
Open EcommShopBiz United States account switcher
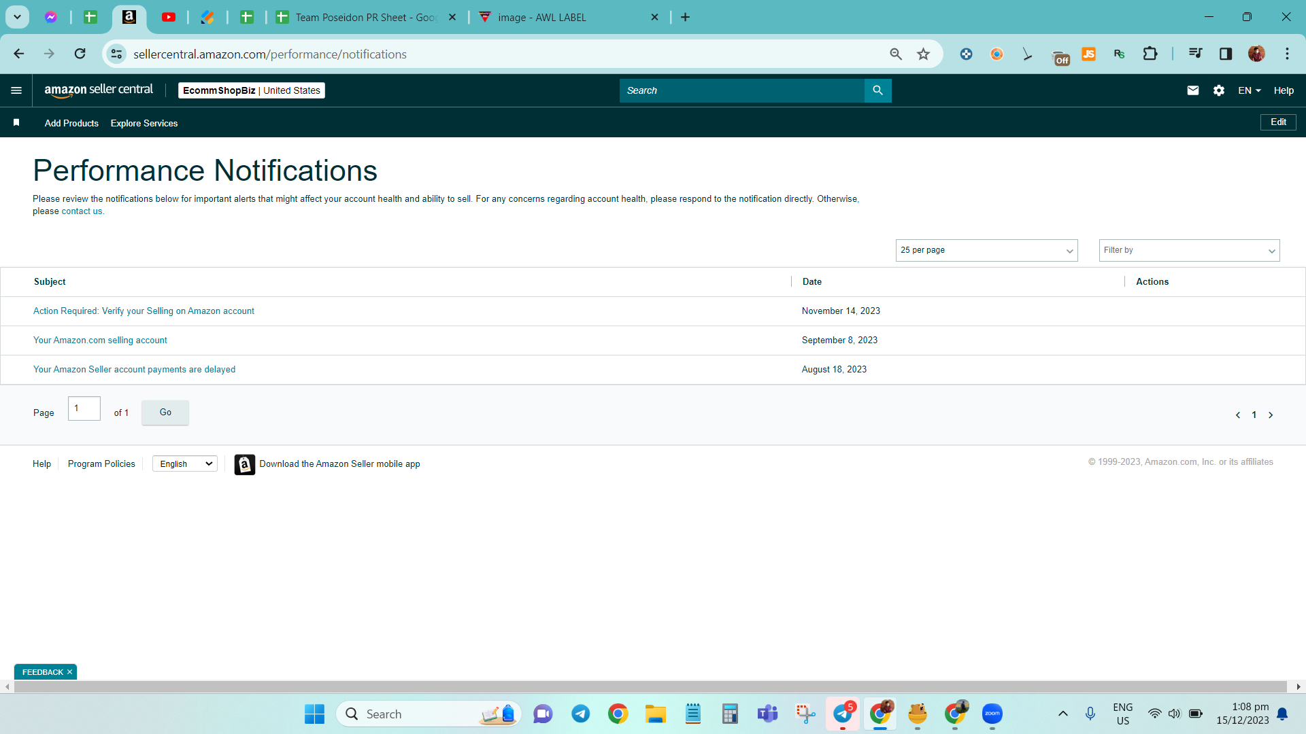click(x=252, y=90)
